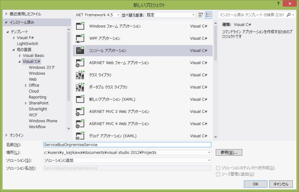Screen dimensions: 299x192
Task: Select Cloud category in tree
Action: tap(34, 91)
